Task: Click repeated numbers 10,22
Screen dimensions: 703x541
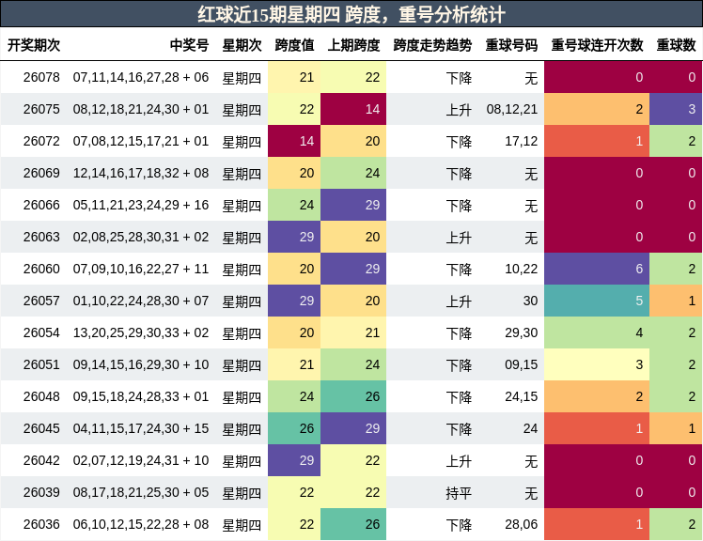Action: (522, 269)
